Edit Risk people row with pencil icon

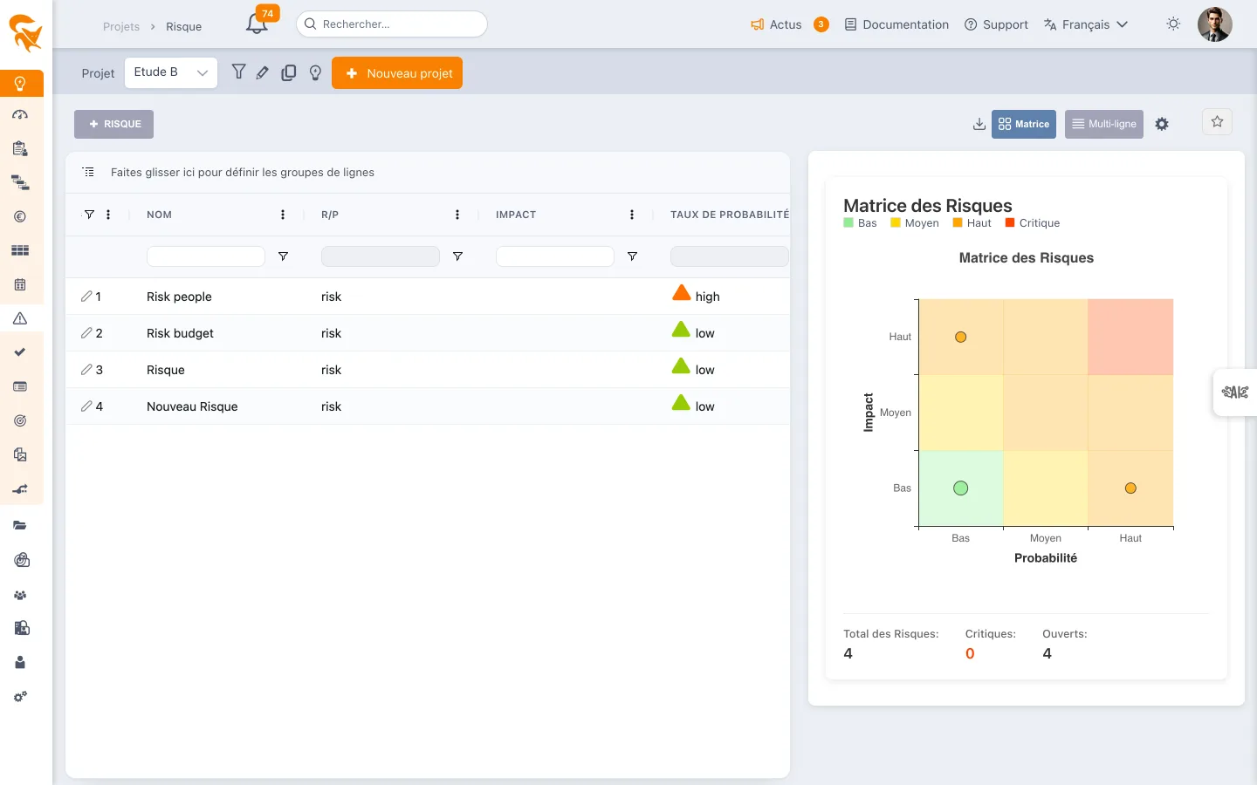pyautogui.click(x=86, y=297)
